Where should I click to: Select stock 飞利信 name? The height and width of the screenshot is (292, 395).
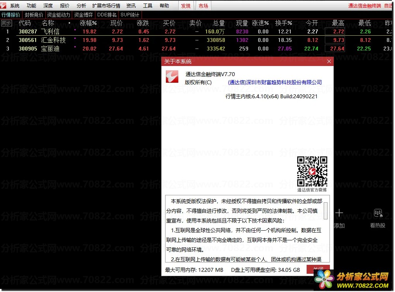pos(50,31)
